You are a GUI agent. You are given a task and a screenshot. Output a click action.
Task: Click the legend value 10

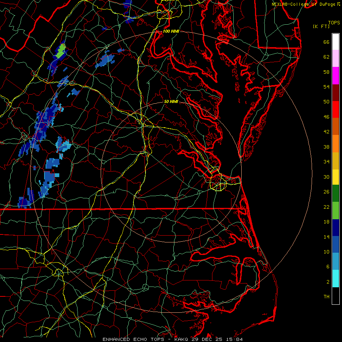(x=326, y=252)
